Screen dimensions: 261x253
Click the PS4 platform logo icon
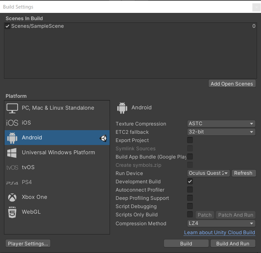click(12, 183)
